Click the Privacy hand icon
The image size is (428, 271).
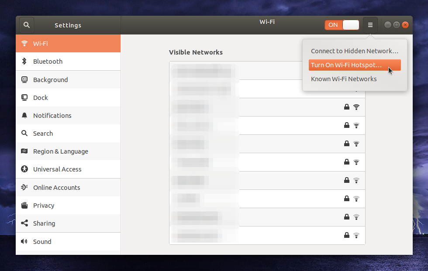coord(24,205)
